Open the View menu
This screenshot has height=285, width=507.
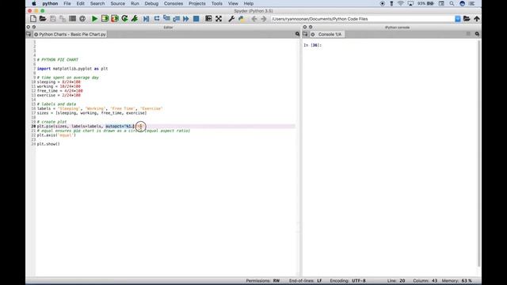(x=233, y=3)
